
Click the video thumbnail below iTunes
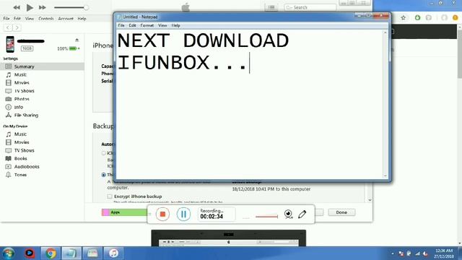click(228, 238)
